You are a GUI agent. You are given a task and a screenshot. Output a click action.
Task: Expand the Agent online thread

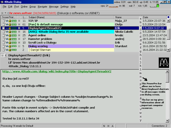[19, 35]
